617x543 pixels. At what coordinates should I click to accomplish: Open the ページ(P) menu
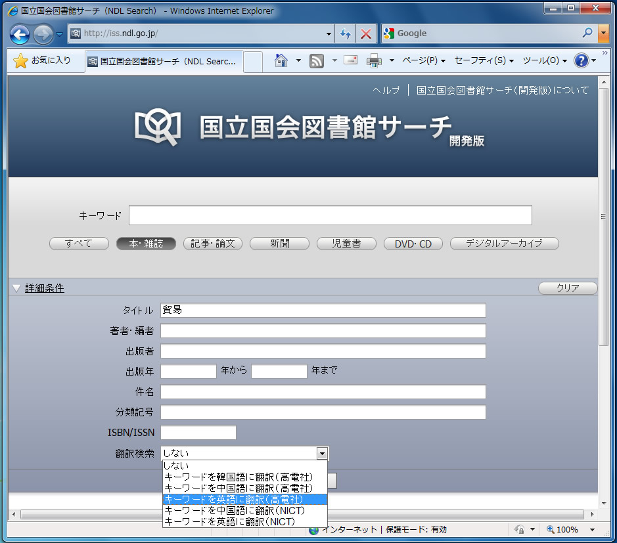pos(424,60)
